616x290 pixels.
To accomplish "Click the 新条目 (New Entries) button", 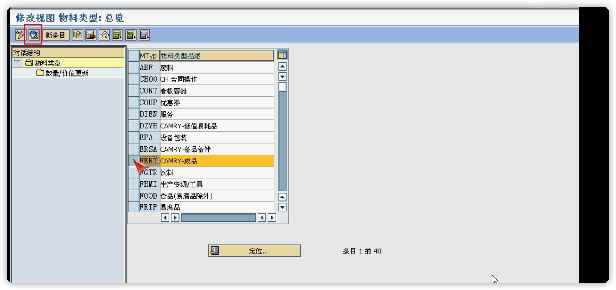I will (x=55, y=35).
